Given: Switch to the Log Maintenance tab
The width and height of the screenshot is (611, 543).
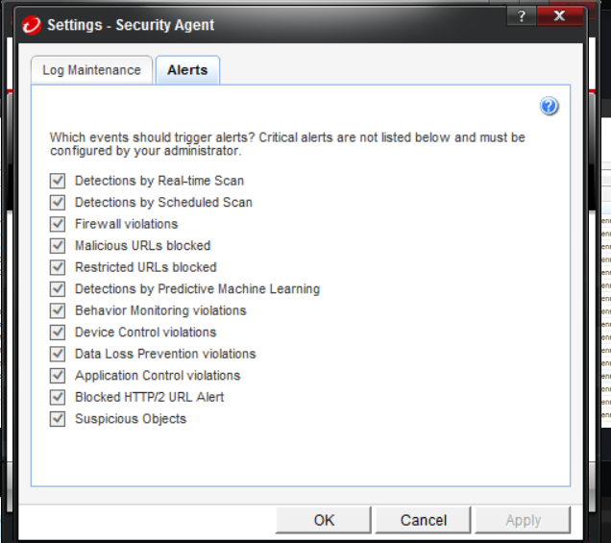Looking at the screenshot, I should (92, 70).
